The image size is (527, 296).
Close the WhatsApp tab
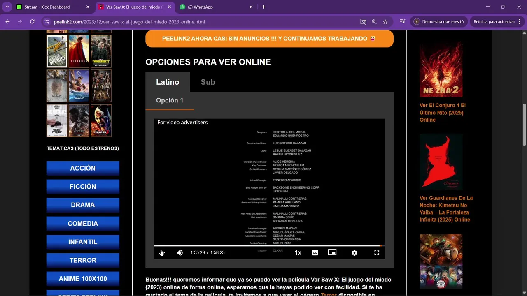point(251,7)
